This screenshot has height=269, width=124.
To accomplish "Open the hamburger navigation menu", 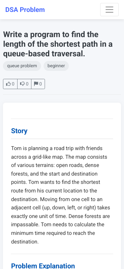I will [x=109, y=10].
